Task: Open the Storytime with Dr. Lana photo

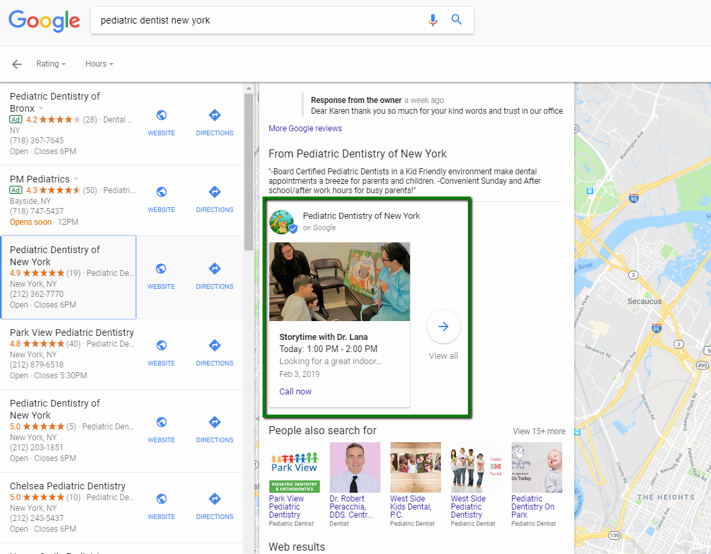Action: (x=339, y=281)
